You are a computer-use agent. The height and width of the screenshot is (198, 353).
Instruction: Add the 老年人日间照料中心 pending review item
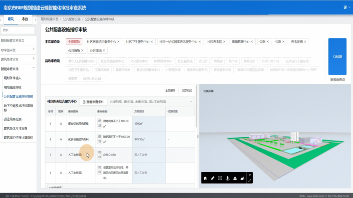click(81, 61)
